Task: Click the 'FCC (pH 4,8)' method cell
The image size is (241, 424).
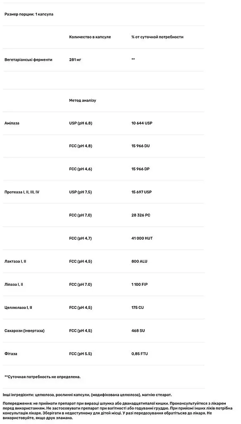Action: pyautogui.click(x=81, y=146)
